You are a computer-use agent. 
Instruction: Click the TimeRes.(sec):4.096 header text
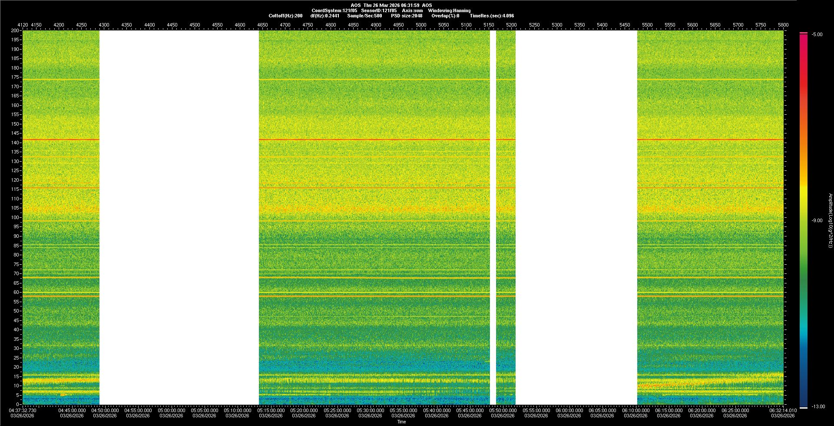click(x=492, y=16)
